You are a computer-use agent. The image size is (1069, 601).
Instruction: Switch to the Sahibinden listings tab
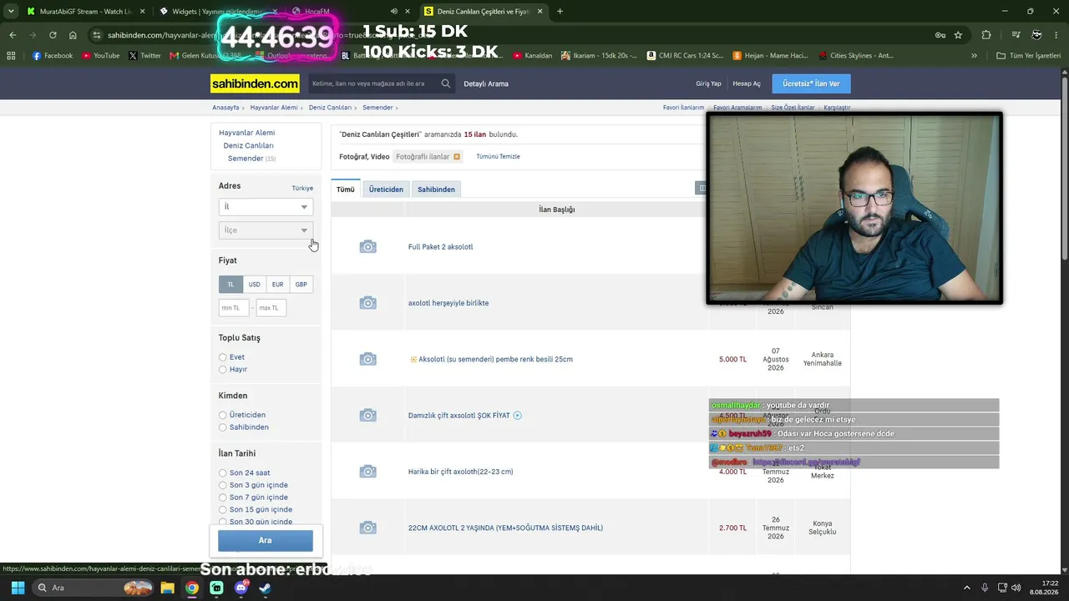436,189
